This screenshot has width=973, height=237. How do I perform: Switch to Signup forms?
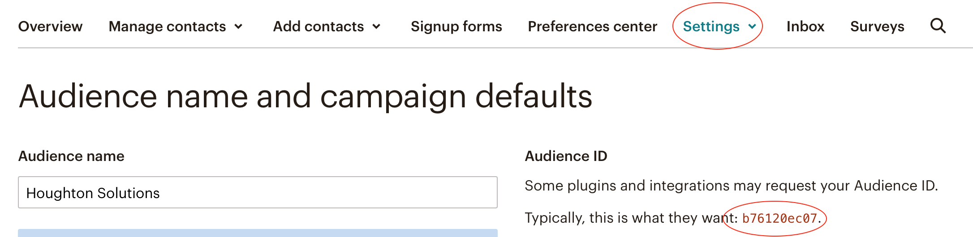456,26
